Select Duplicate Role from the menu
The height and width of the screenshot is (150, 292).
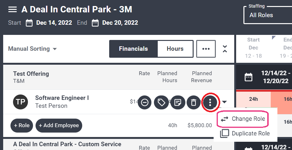pyautogui.click(x=245, y=134)
